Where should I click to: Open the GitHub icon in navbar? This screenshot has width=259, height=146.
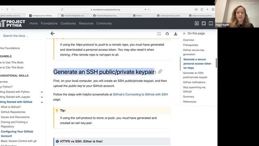[x=197, y=24]
